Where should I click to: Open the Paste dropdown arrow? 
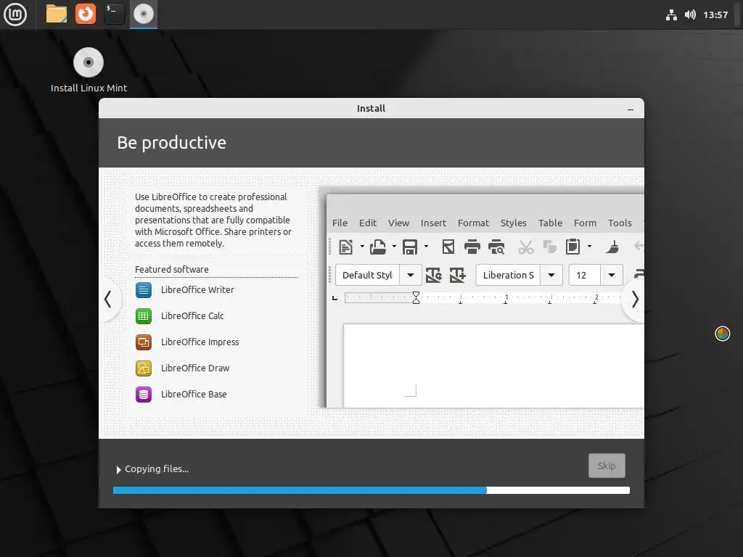coord(589,247)
